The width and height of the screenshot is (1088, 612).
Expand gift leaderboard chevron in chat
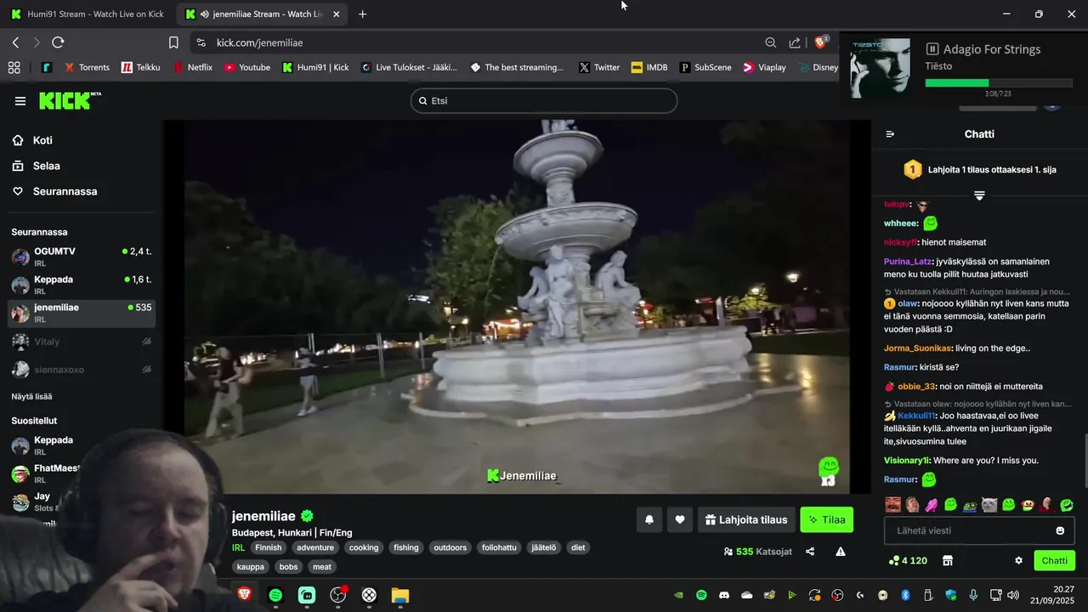(979, 195)
